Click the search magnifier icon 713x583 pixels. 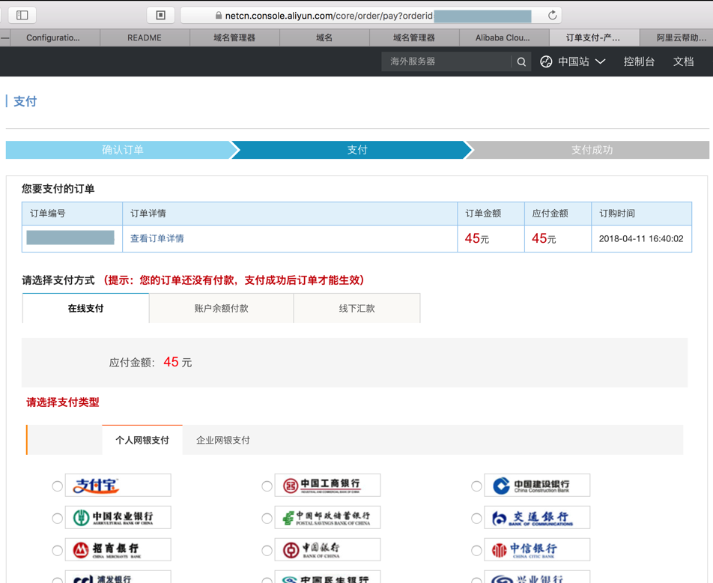coord(521,61)
